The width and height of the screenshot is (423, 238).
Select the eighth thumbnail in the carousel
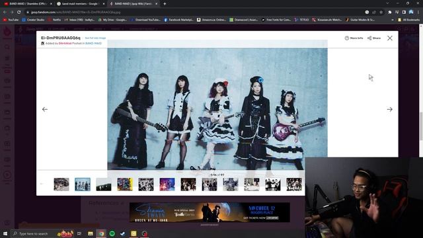coord(210,184)
